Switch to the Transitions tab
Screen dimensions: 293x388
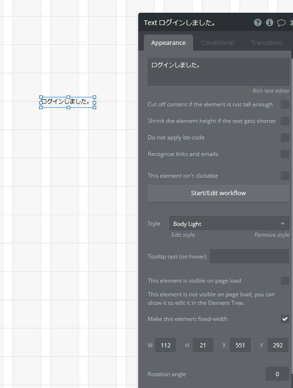pos(266,43)
